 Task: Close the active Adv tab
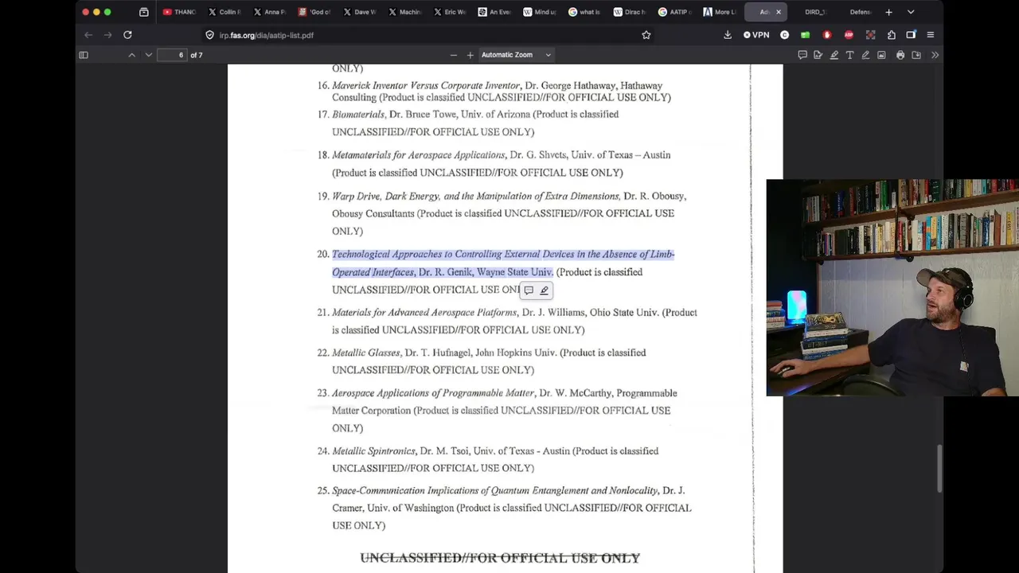(x=779, y=12)
